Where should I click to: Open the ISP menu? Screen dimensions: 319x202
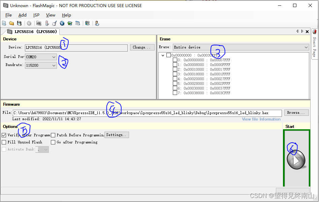point(36,15)
